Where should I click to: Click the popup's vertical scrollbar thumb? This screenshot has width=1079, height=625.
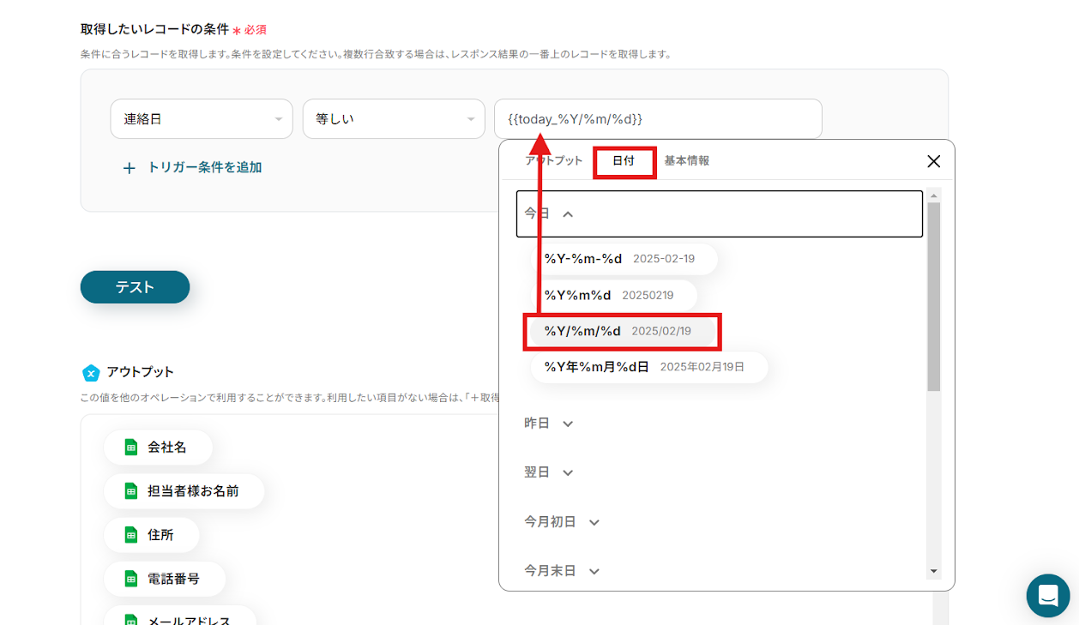point(934,297)
